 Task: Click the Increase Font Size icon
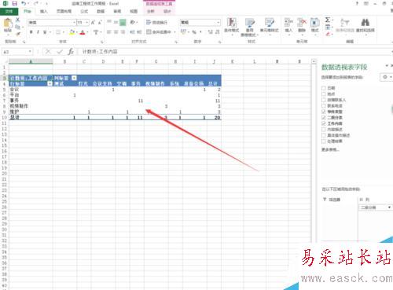pos(93,23)
